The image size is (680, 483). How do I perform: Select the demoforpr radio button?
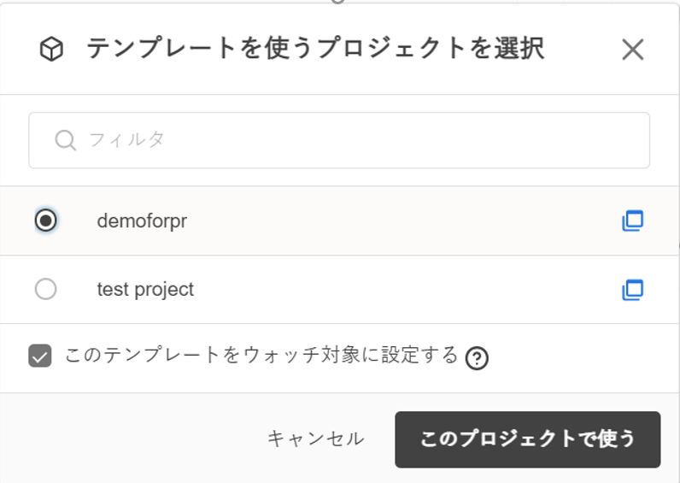coord(46,221)
